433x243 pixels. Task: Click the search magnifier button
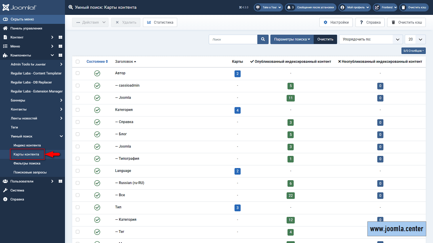tap(263, 39)
